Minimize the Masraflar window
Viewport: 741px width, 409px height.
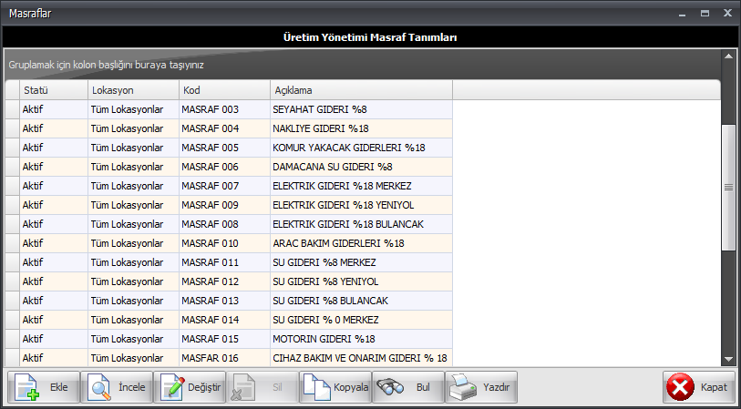point(682,14)
